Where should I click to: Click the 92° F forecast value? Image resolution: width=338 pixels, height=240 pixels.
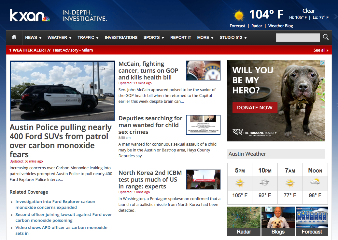click(x=265, y=195)
